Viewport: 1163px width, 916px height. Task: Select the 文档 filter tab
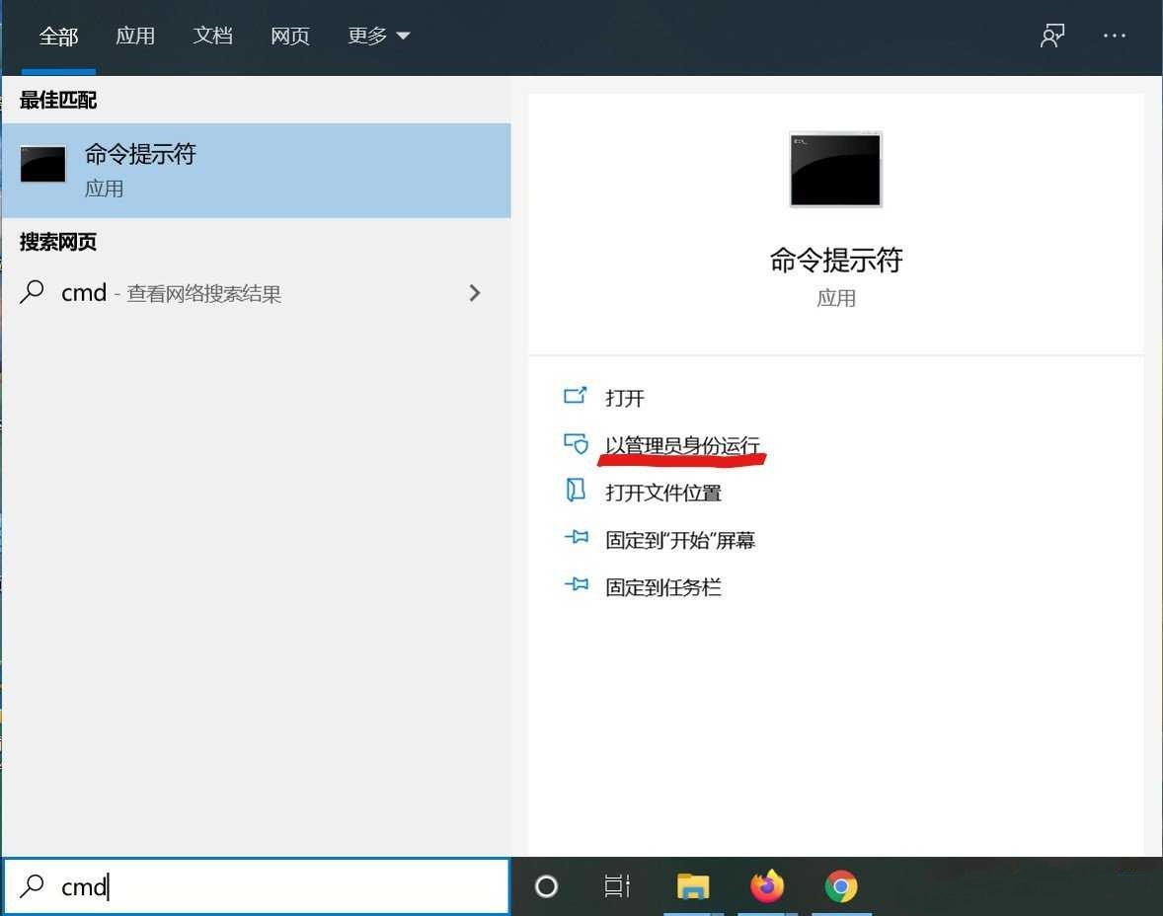212,36
